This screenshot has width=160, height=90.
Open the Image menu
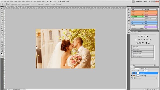point(12,1)
